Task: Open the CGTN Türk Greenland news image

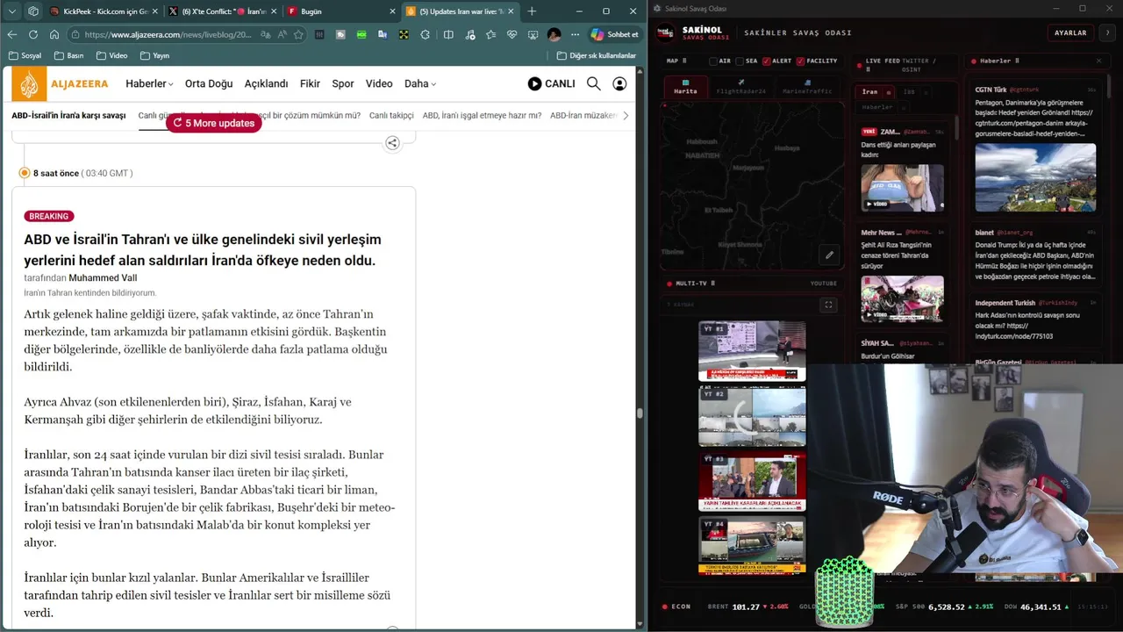Action: [1035, 177]
